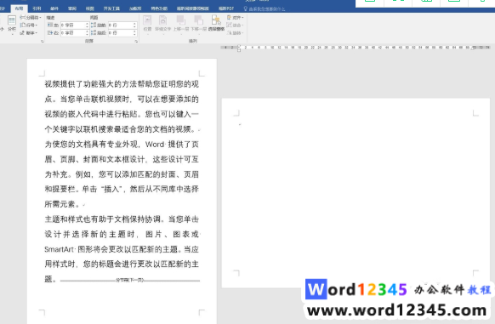Click the horizontal ruler at mark 20
This screenshot has height=324, width=495.
(306, 48)
